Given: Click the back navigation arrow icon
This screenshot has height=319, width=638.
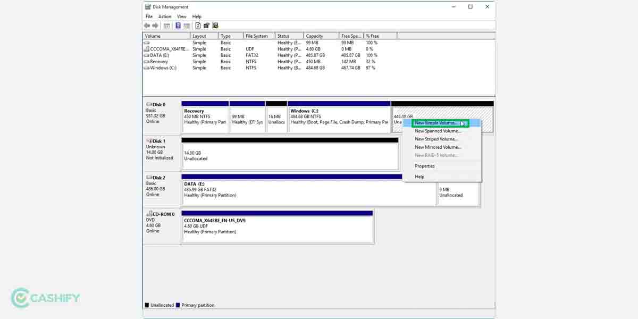Looking at the screenshot, I should coord(147,26).
